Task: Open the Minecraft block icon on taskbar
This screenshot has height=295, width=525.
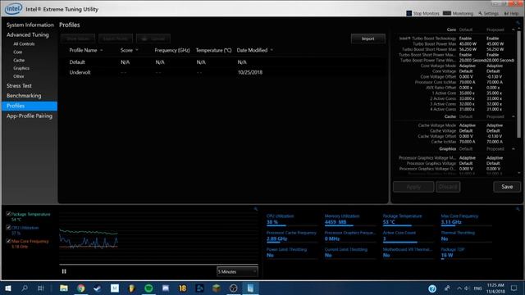Action: pyautogui.click(x=217, y=288)
